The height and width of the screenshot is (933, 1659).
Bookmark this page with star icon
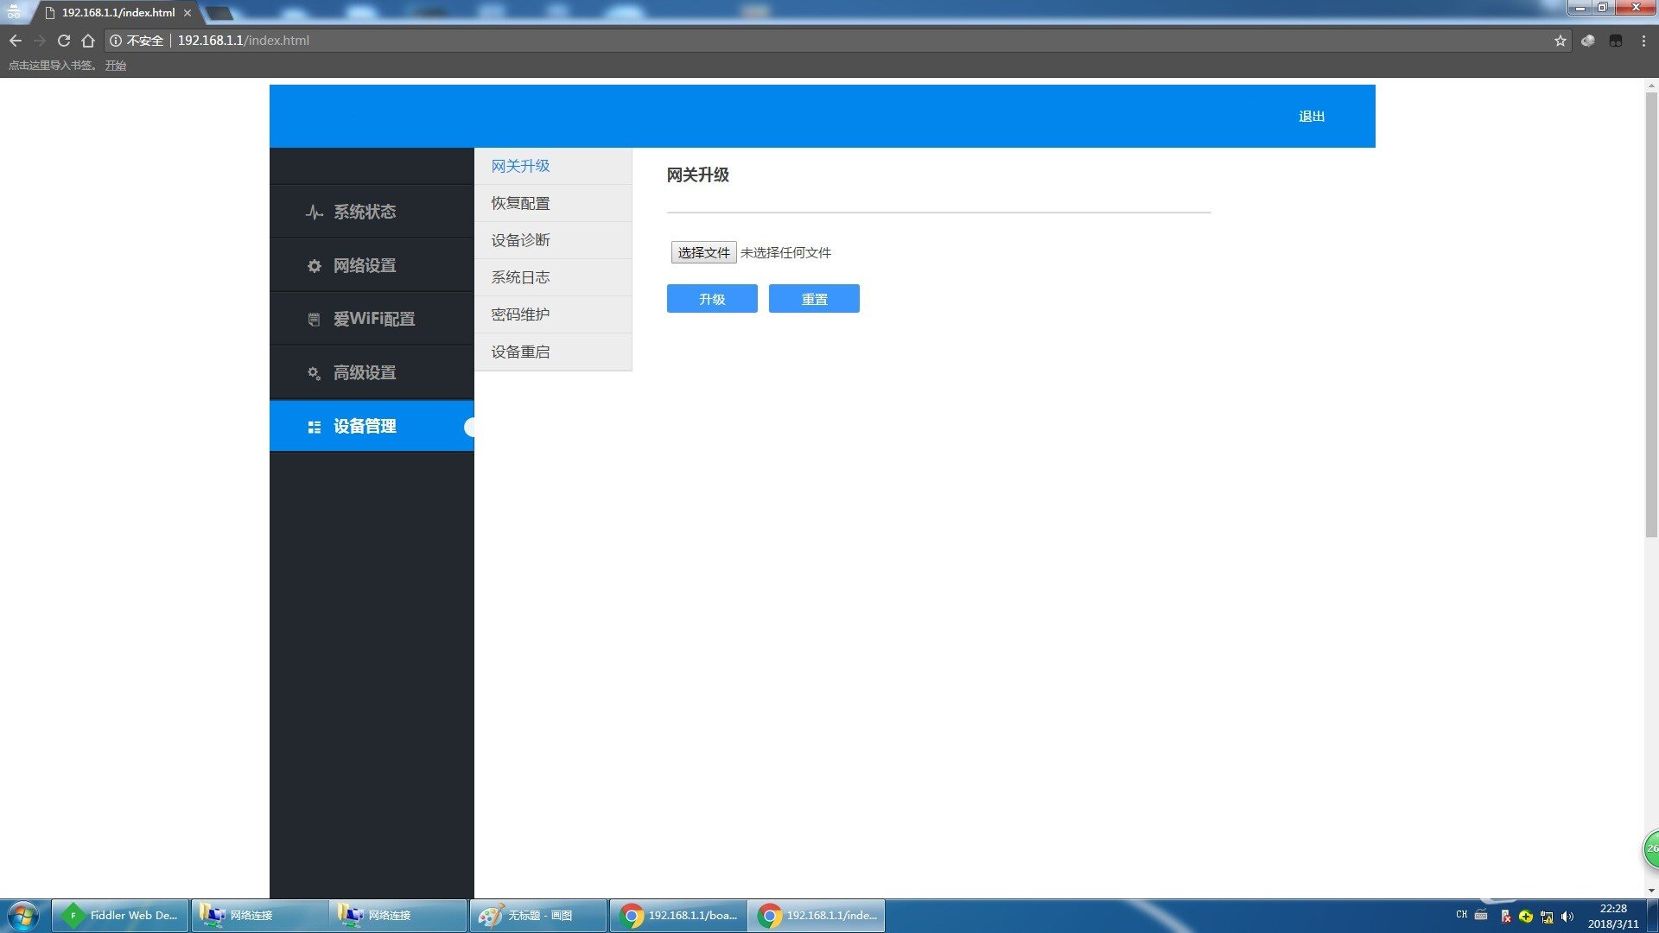[x=1560, y=41]
